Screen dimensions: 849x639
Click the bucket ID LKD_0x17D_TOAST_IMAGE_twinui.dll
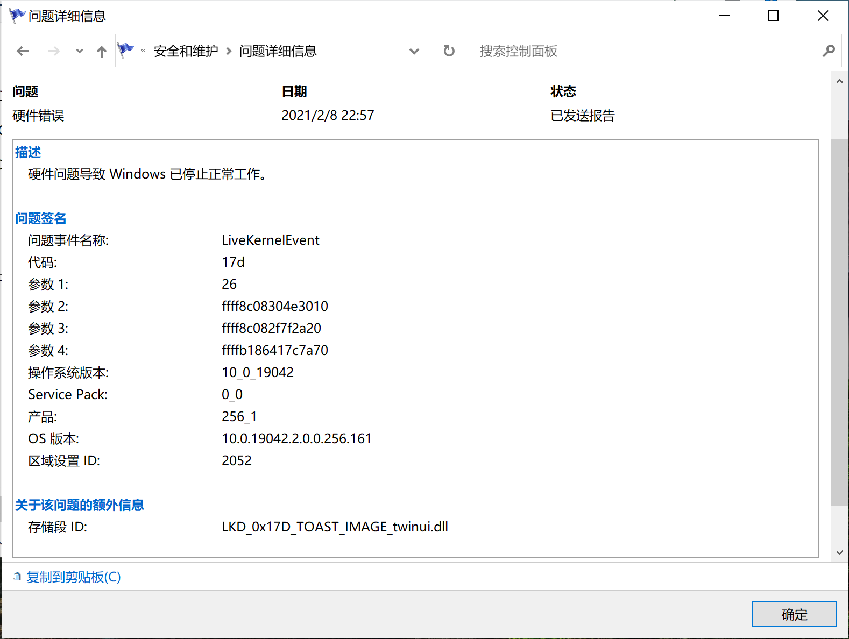coord(335,527)
